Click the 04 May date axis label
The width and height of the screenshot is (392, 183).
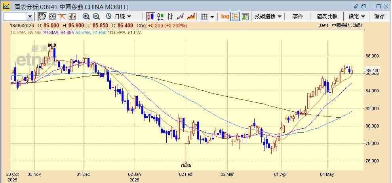tap(328, 174)
